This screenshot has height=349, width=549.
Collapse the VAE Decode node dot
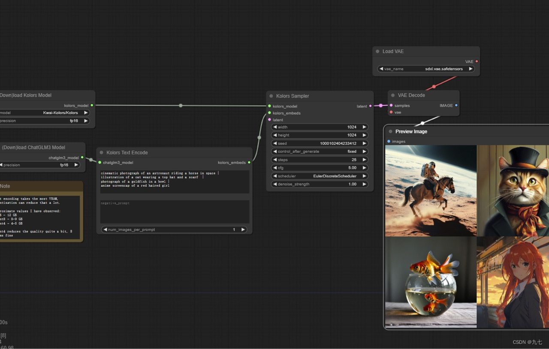[393, 95]
